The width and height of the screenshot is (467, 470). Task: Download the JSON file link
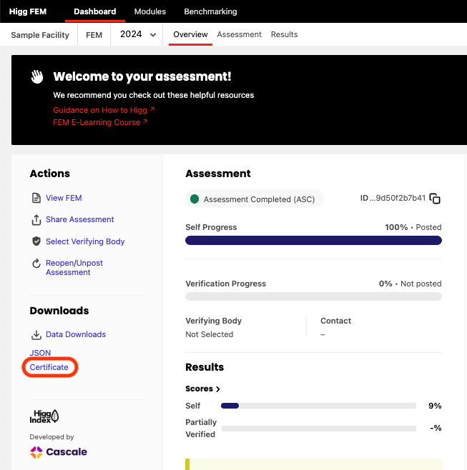click(40, 353)
